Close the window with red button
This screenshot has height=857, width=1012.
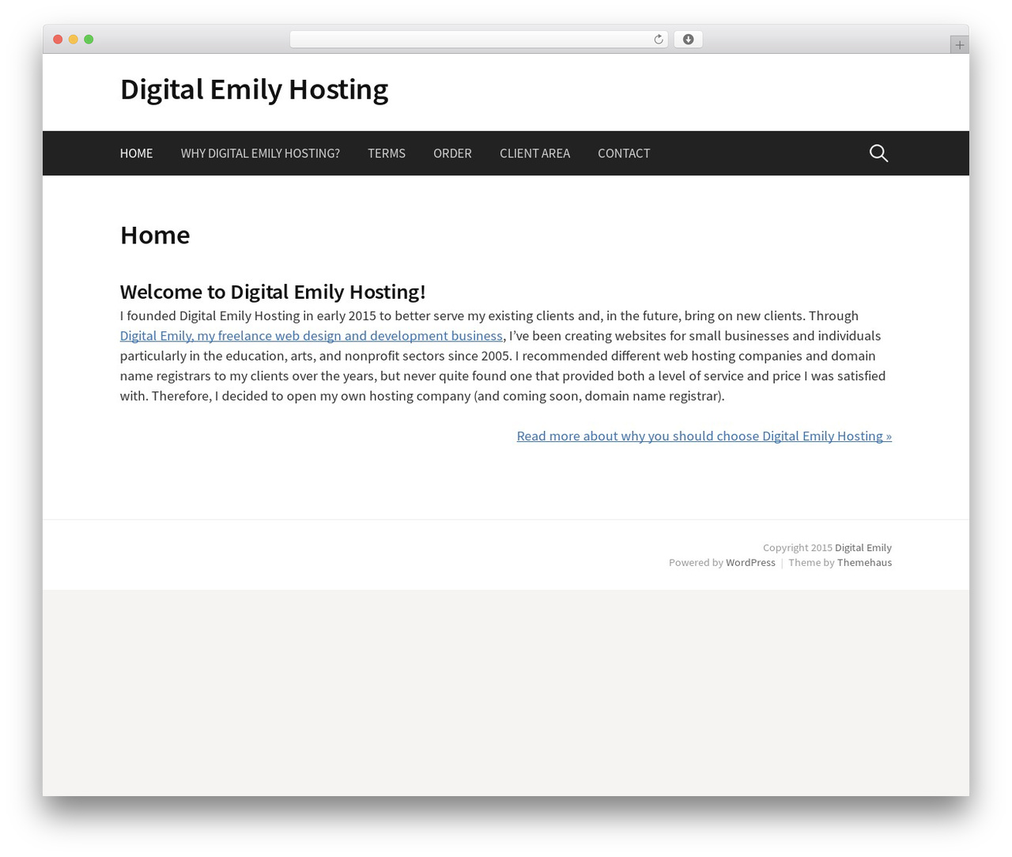point(58,40)
